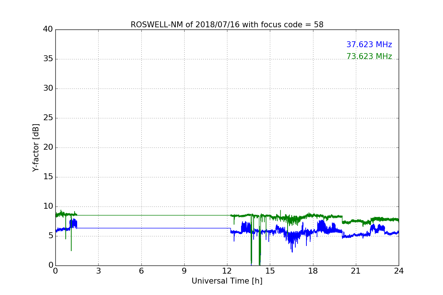Click y-axis tick label 15
443x295 pixels.
[x=48, y=177]
